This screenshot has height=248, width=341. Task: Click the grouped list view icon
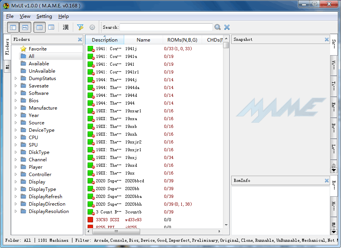51,27
